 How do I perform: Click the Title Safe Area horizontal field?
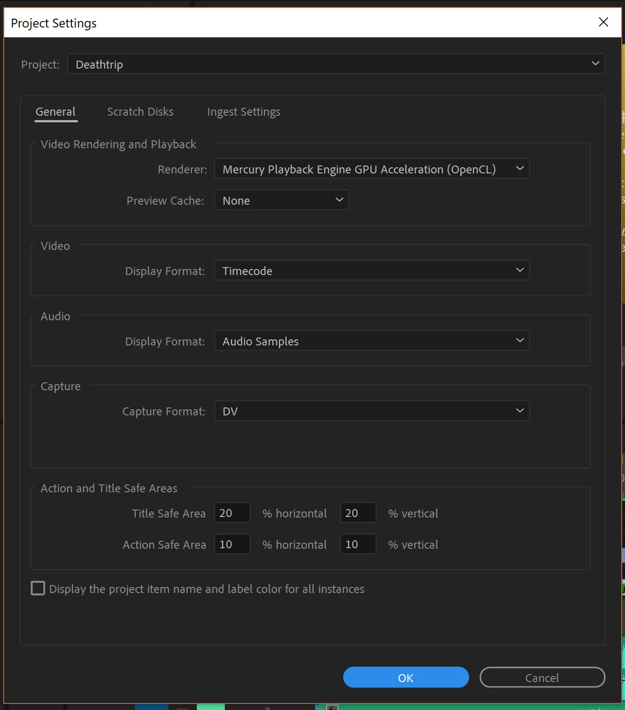tap(232, 513)
